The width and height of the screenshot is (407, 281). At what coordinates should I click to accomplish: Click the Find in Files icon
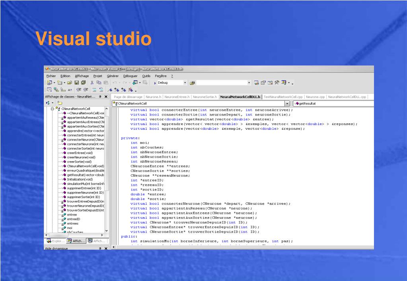tap(192, 83)
